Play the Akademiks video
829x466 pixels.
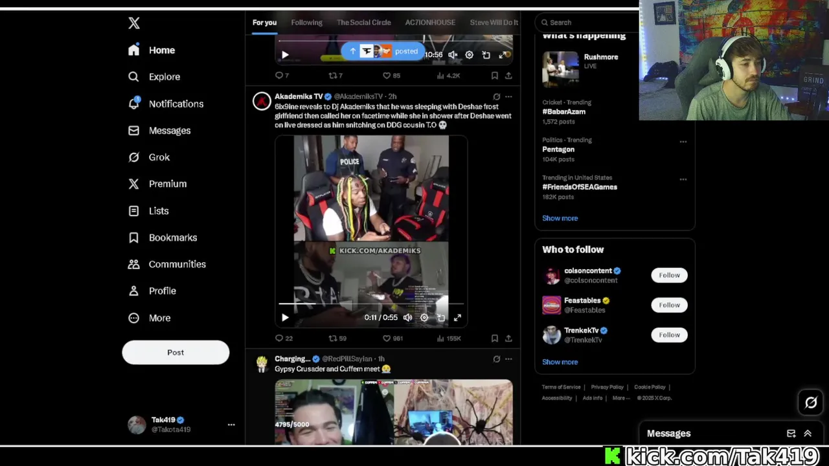[285, 318]
